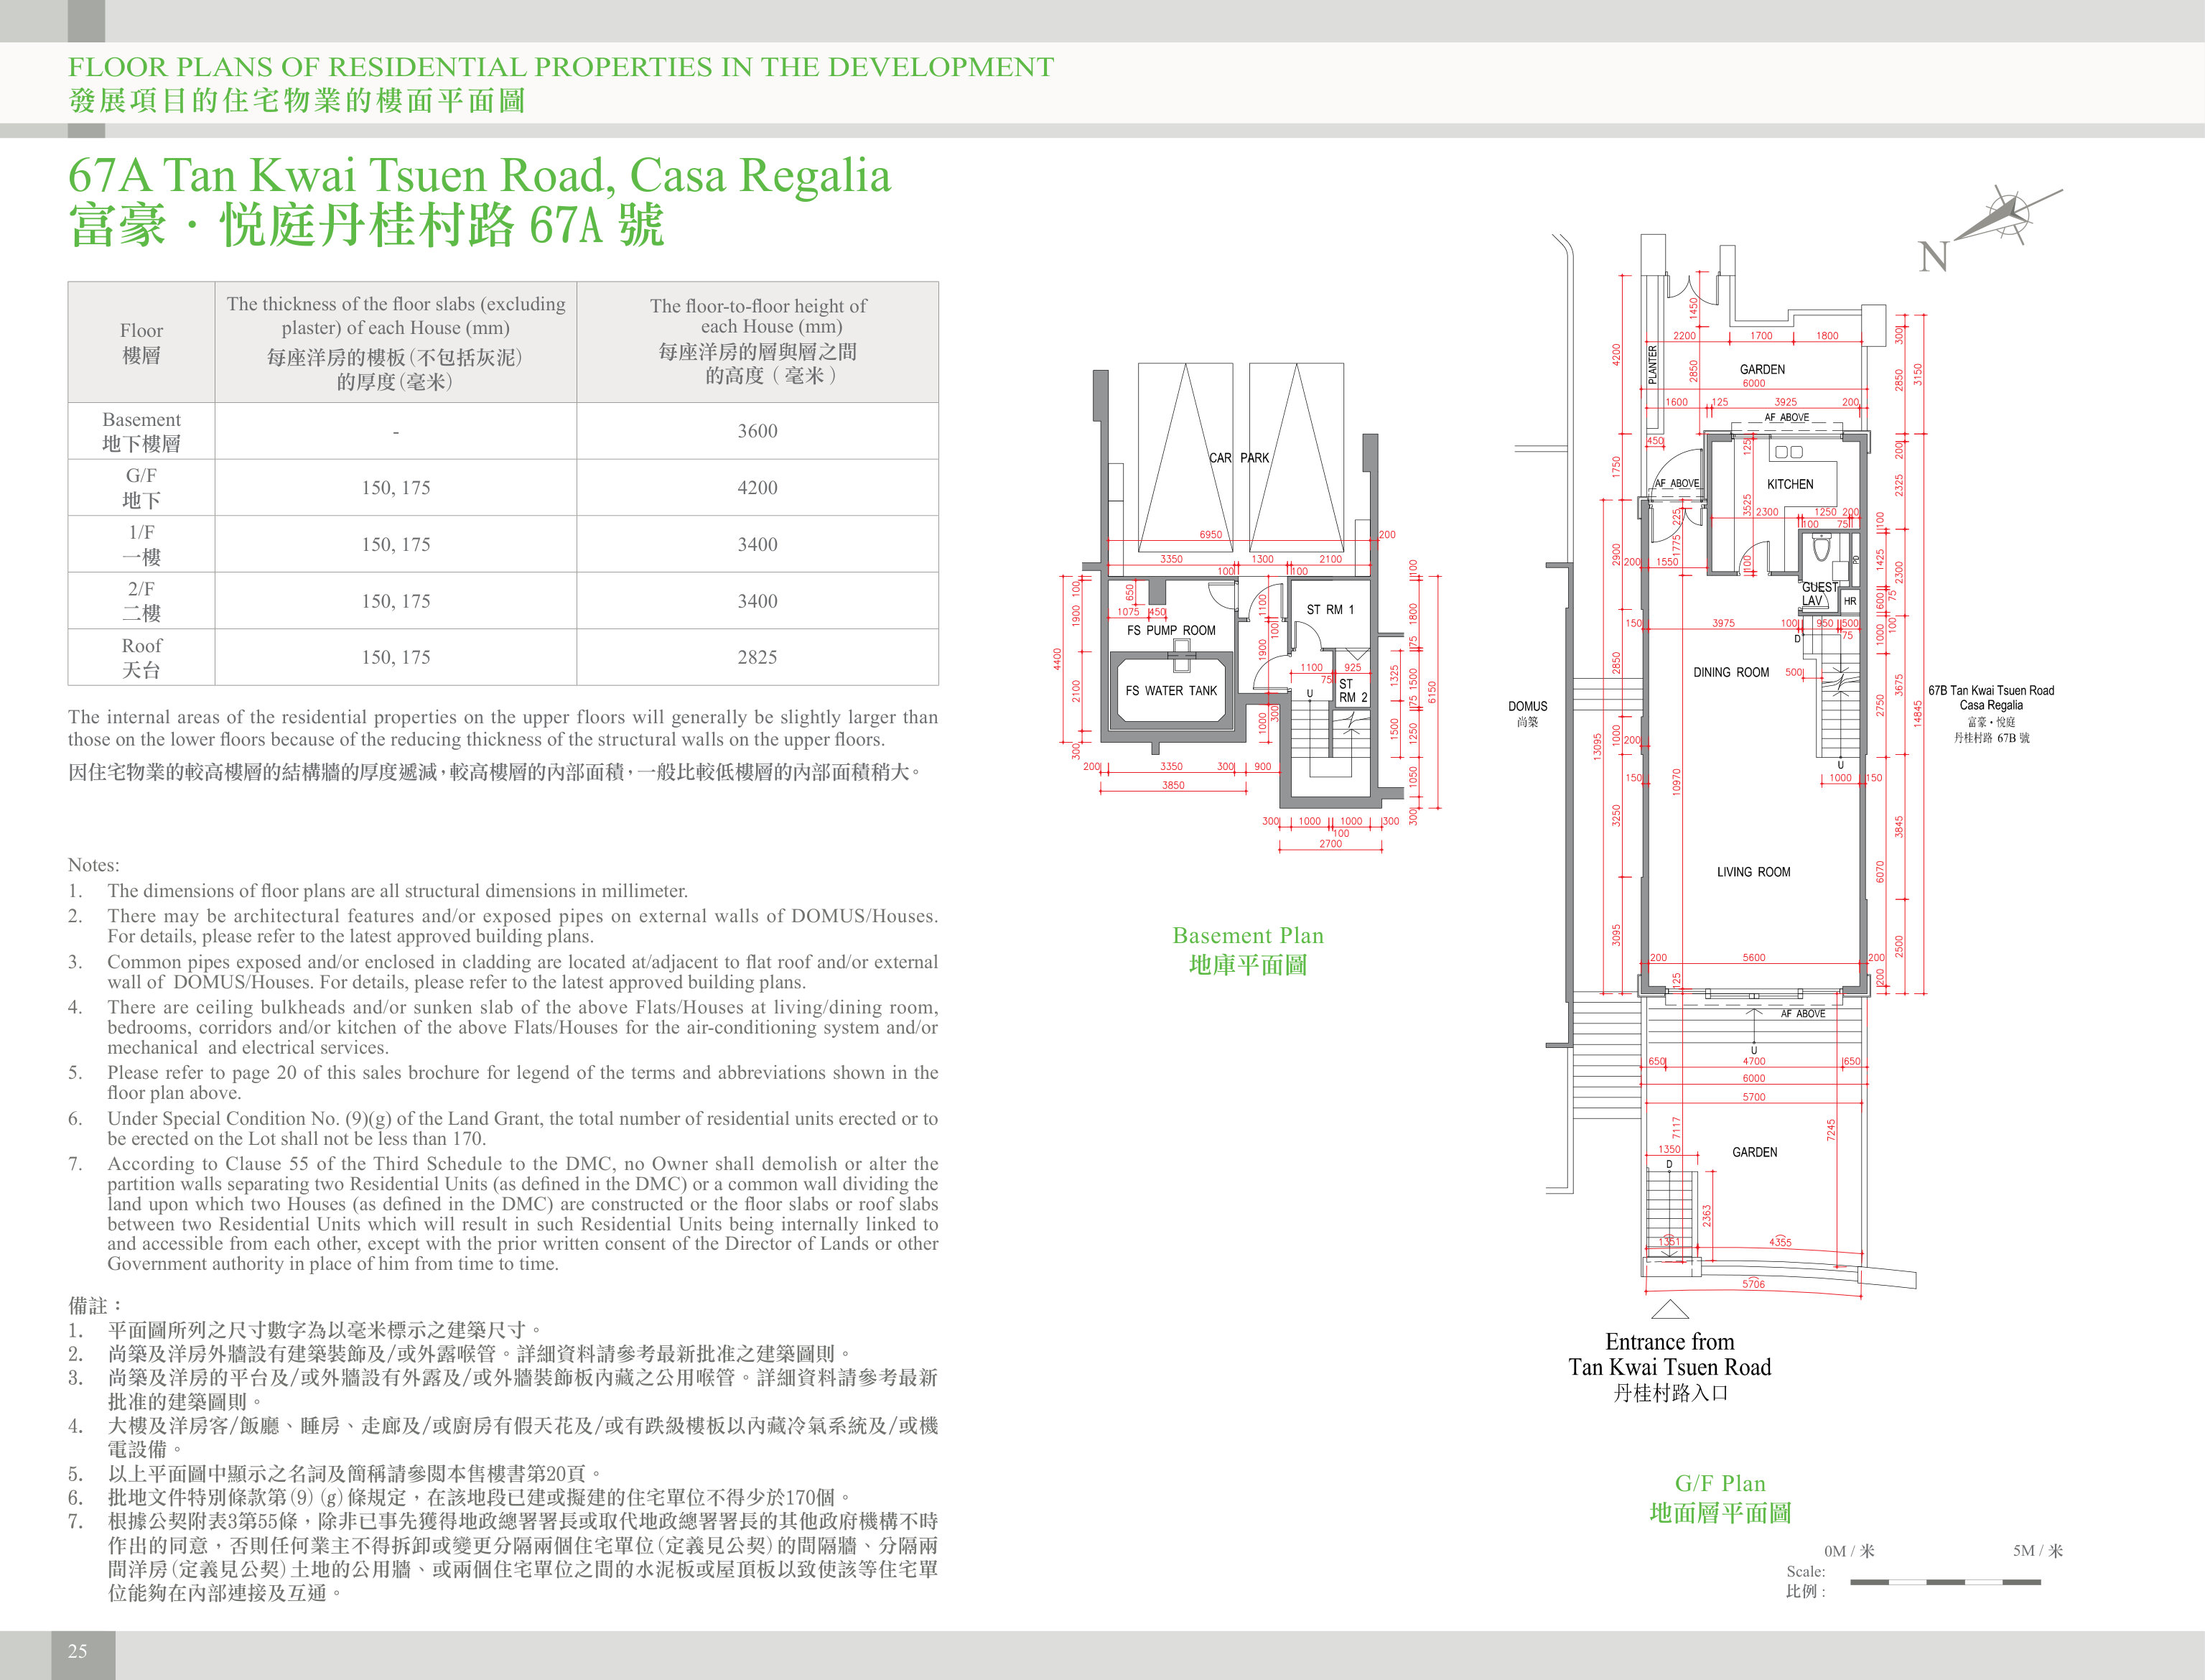Click the Roof height value 2825
The width and height of the screenshot is (2205, 1680).
coord(757,657)
